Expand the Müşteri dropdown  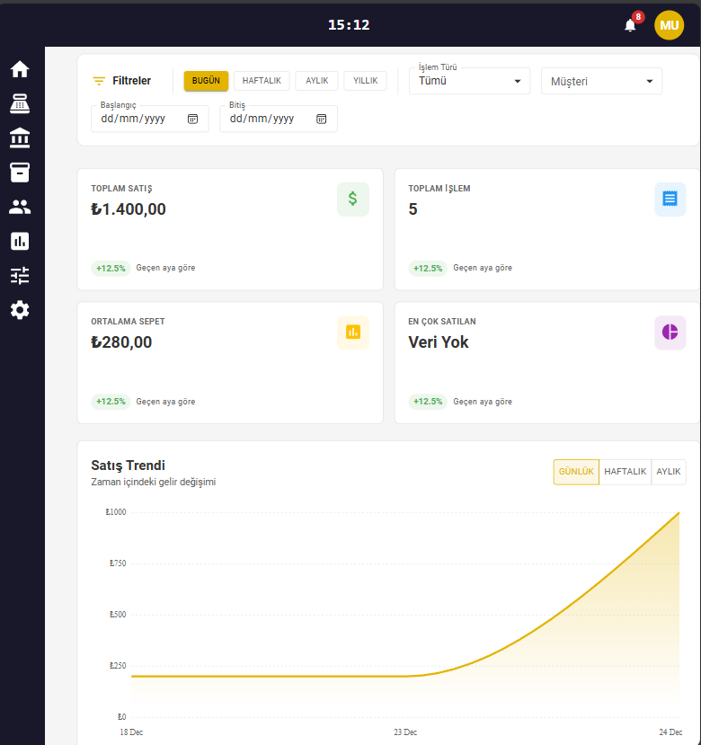pos(600,81)
